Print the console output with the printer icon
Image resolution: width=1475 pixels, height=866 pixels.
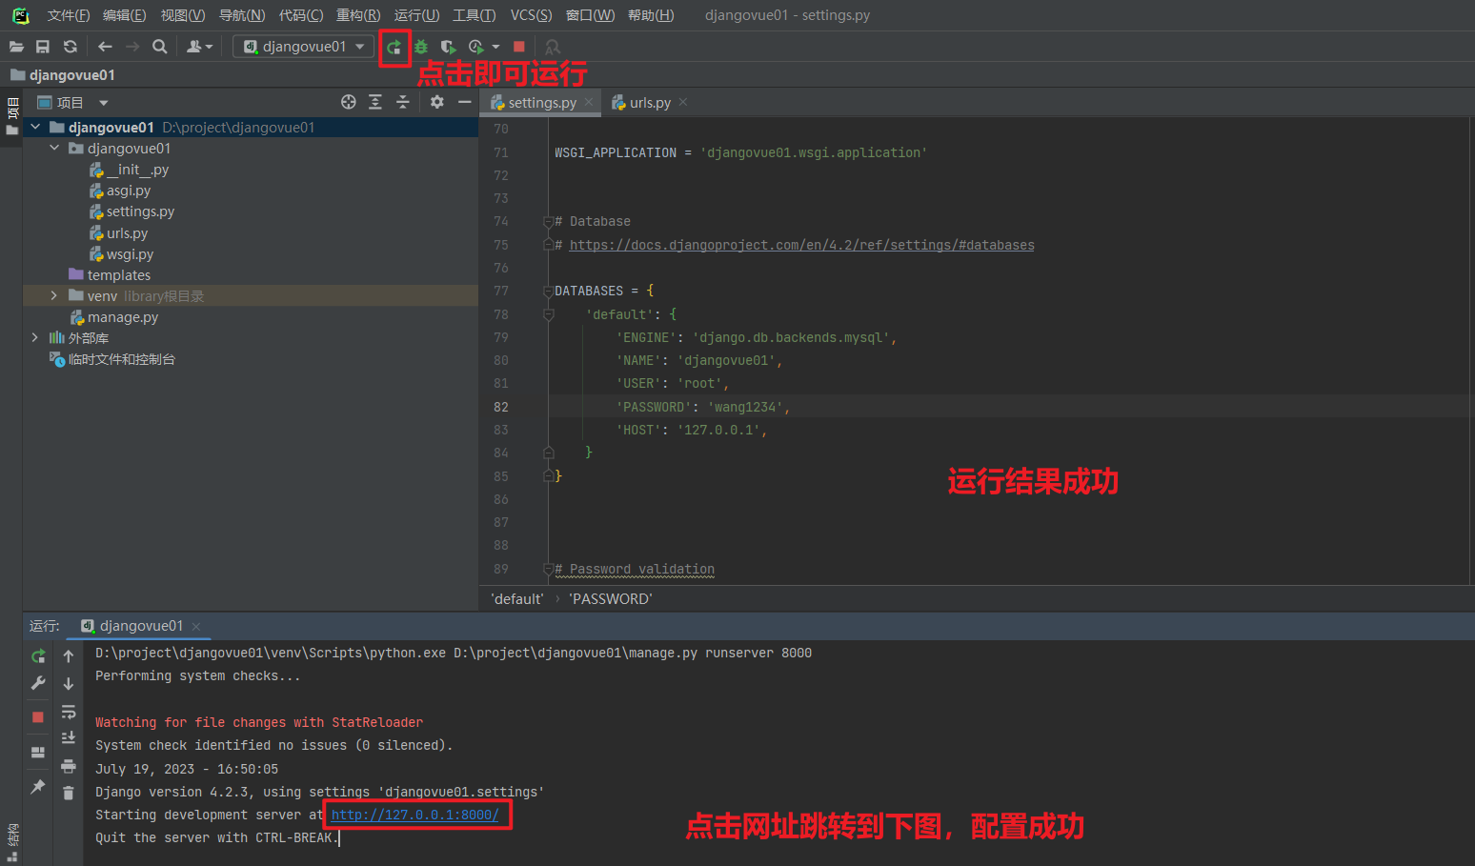click(x=69, y=766)
